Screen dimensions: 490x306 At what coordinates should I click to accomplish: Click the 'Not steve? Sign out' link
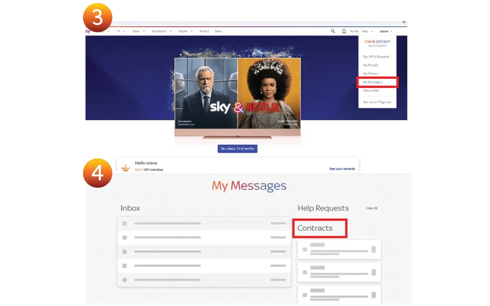[x=377, y=102]
